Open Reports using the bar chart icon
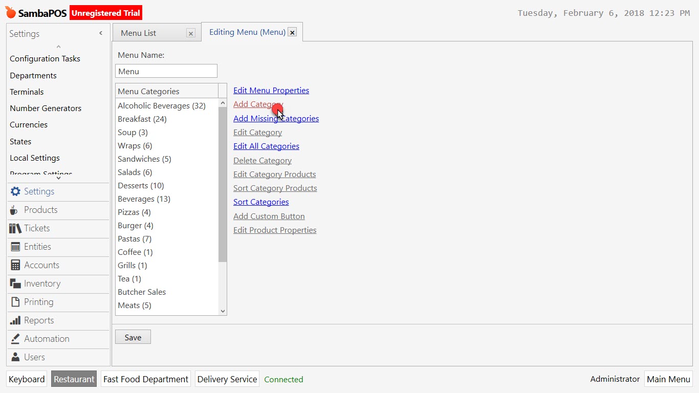Screen dimensions: 699x393 tap(15, 321)
